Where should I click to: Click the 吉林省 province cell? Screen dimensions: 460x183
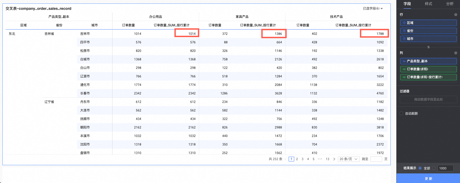(x=49, y=34)
